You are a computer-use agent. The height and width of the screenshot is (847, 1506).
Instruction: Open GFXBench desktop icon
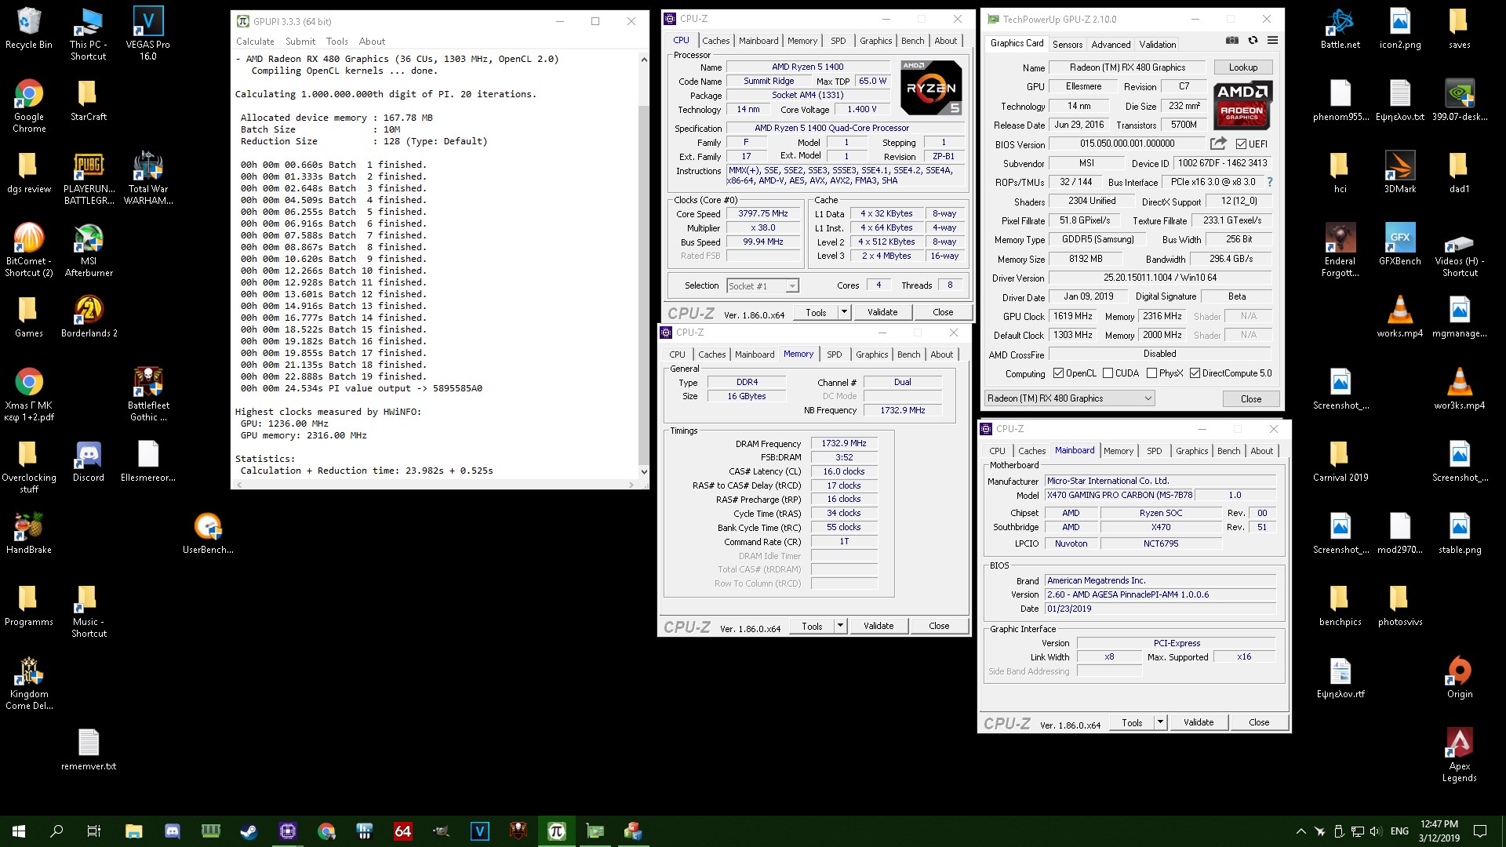coord(1400,245)
